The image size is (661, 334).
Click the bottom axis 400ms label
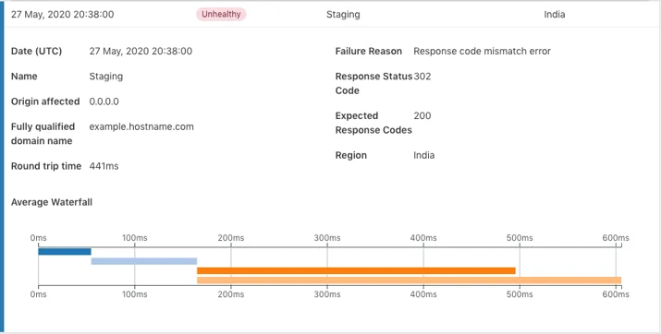coord(423,294)
